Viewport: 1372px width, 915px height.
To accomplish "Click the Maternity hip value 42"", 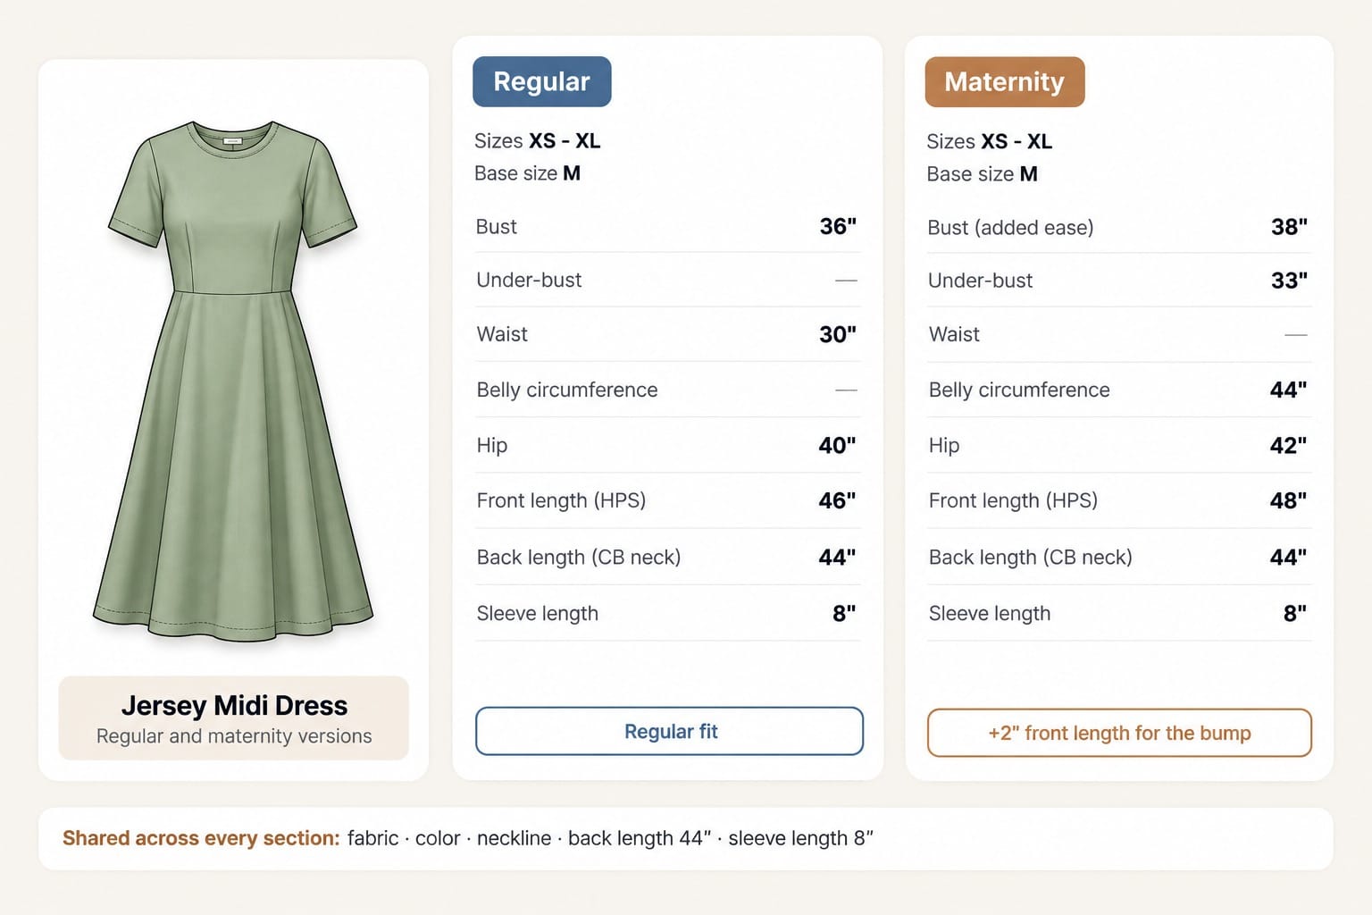I will point(1289,445).
